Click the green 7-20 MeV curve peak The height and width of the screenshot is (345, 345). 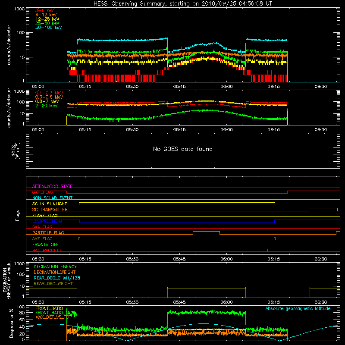click(x=207, y=110)
